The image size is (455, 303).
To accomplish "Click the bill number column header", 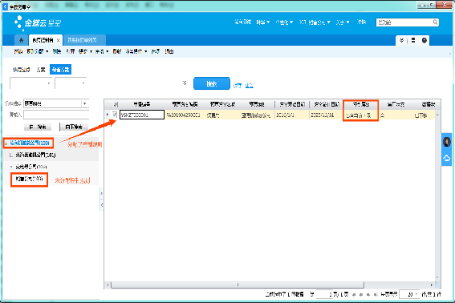I will pos(142,104).
